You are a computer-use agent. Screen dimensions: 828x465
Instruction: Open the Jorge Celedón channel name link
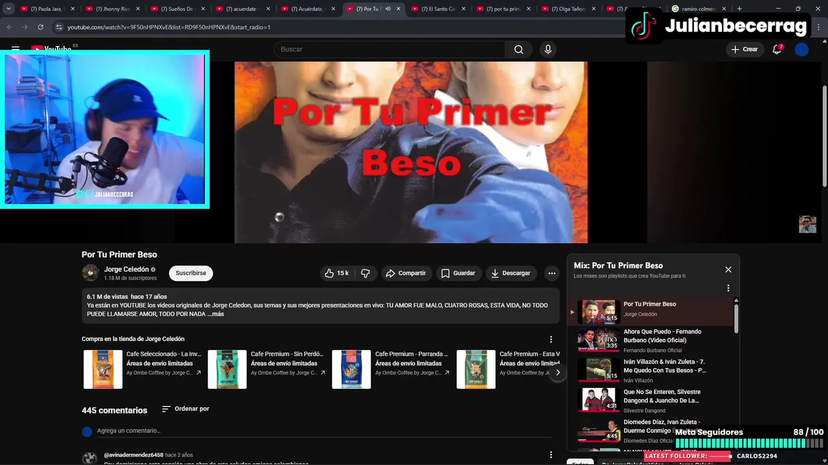[126, 269]
